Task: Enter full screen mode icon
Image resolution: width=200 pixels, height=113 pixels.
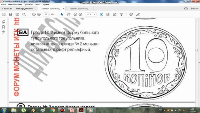Action: [115, 14]
